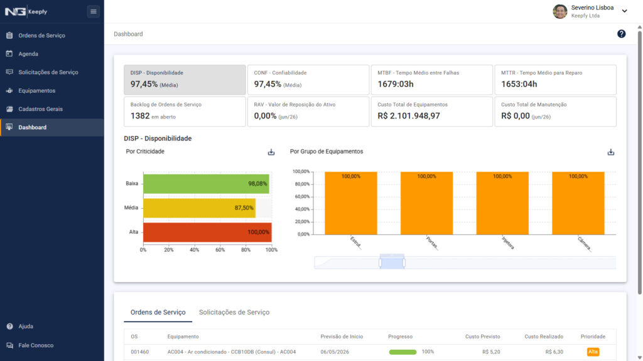
Task: Click the AC004 - Ar condicionado equipment cell
Action: (231, 352)
